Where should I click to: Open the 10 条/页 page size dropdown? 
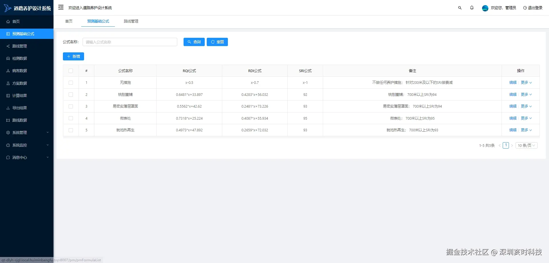pos(526,145)
